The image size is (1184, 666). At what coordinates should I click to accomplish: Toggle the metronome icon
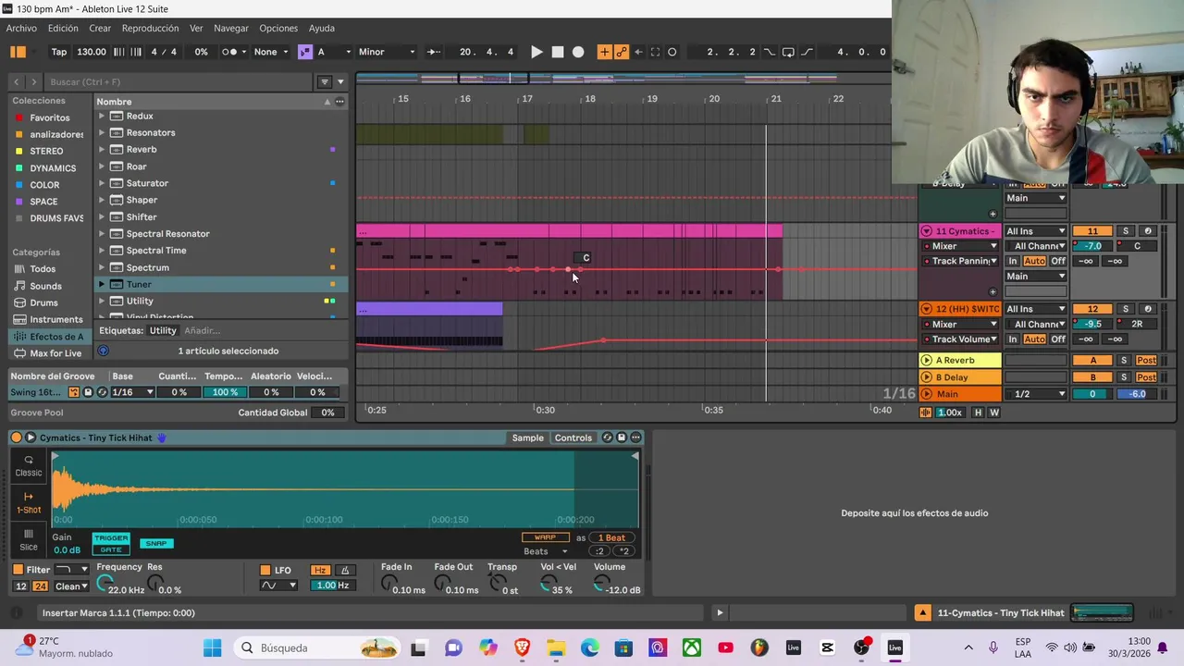coord(230,52)
